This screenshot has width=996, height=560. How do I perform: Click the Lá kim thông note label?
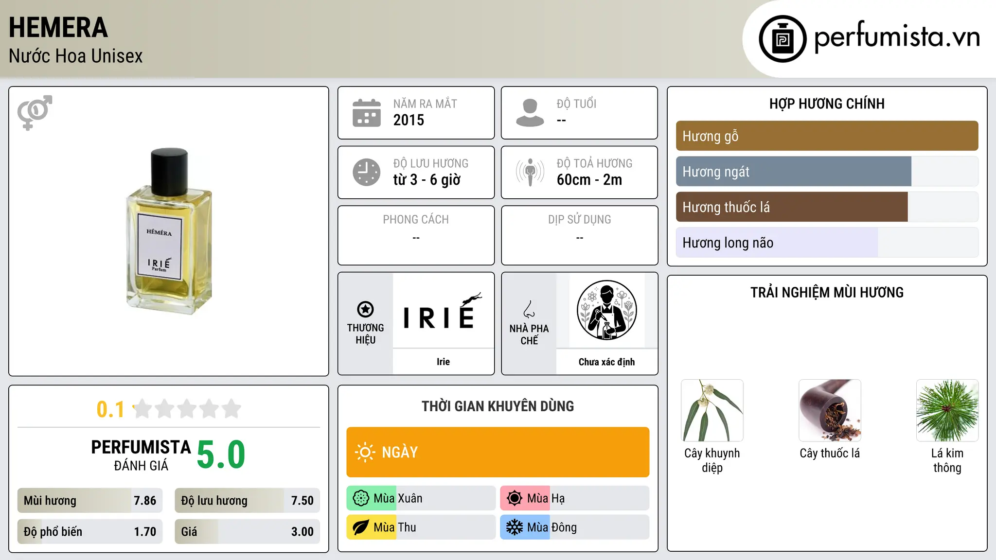(x=947, y=460)
